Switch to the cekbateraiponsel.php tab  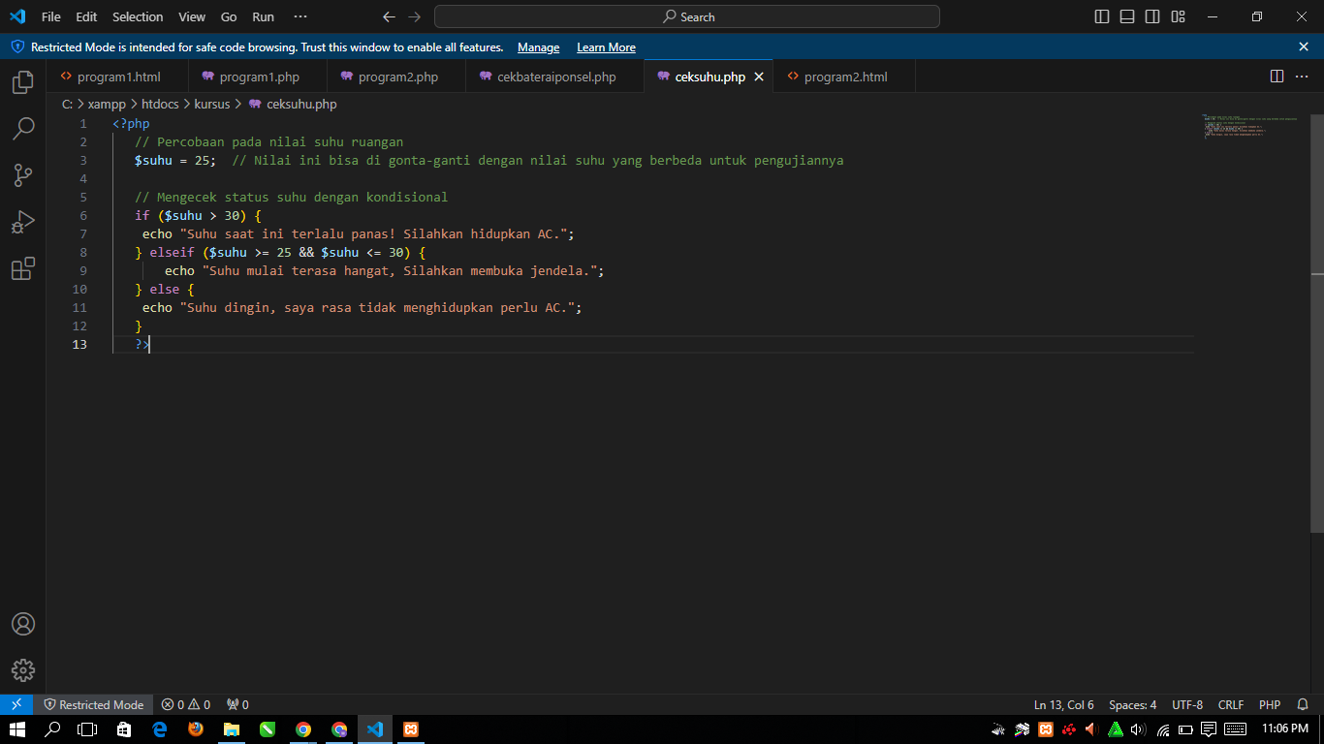[x=555, y=77]
